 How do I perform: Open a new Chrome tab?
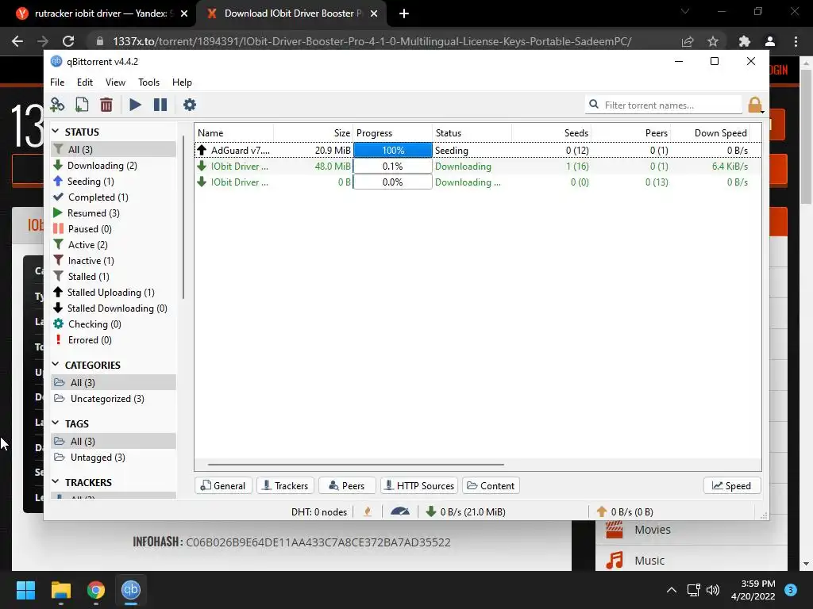pyautogui.click(x=404, y=13)
